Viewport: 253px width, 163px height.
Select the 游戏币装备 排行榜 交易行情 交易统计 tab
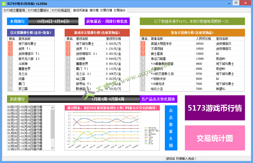[x=99, y=10]
